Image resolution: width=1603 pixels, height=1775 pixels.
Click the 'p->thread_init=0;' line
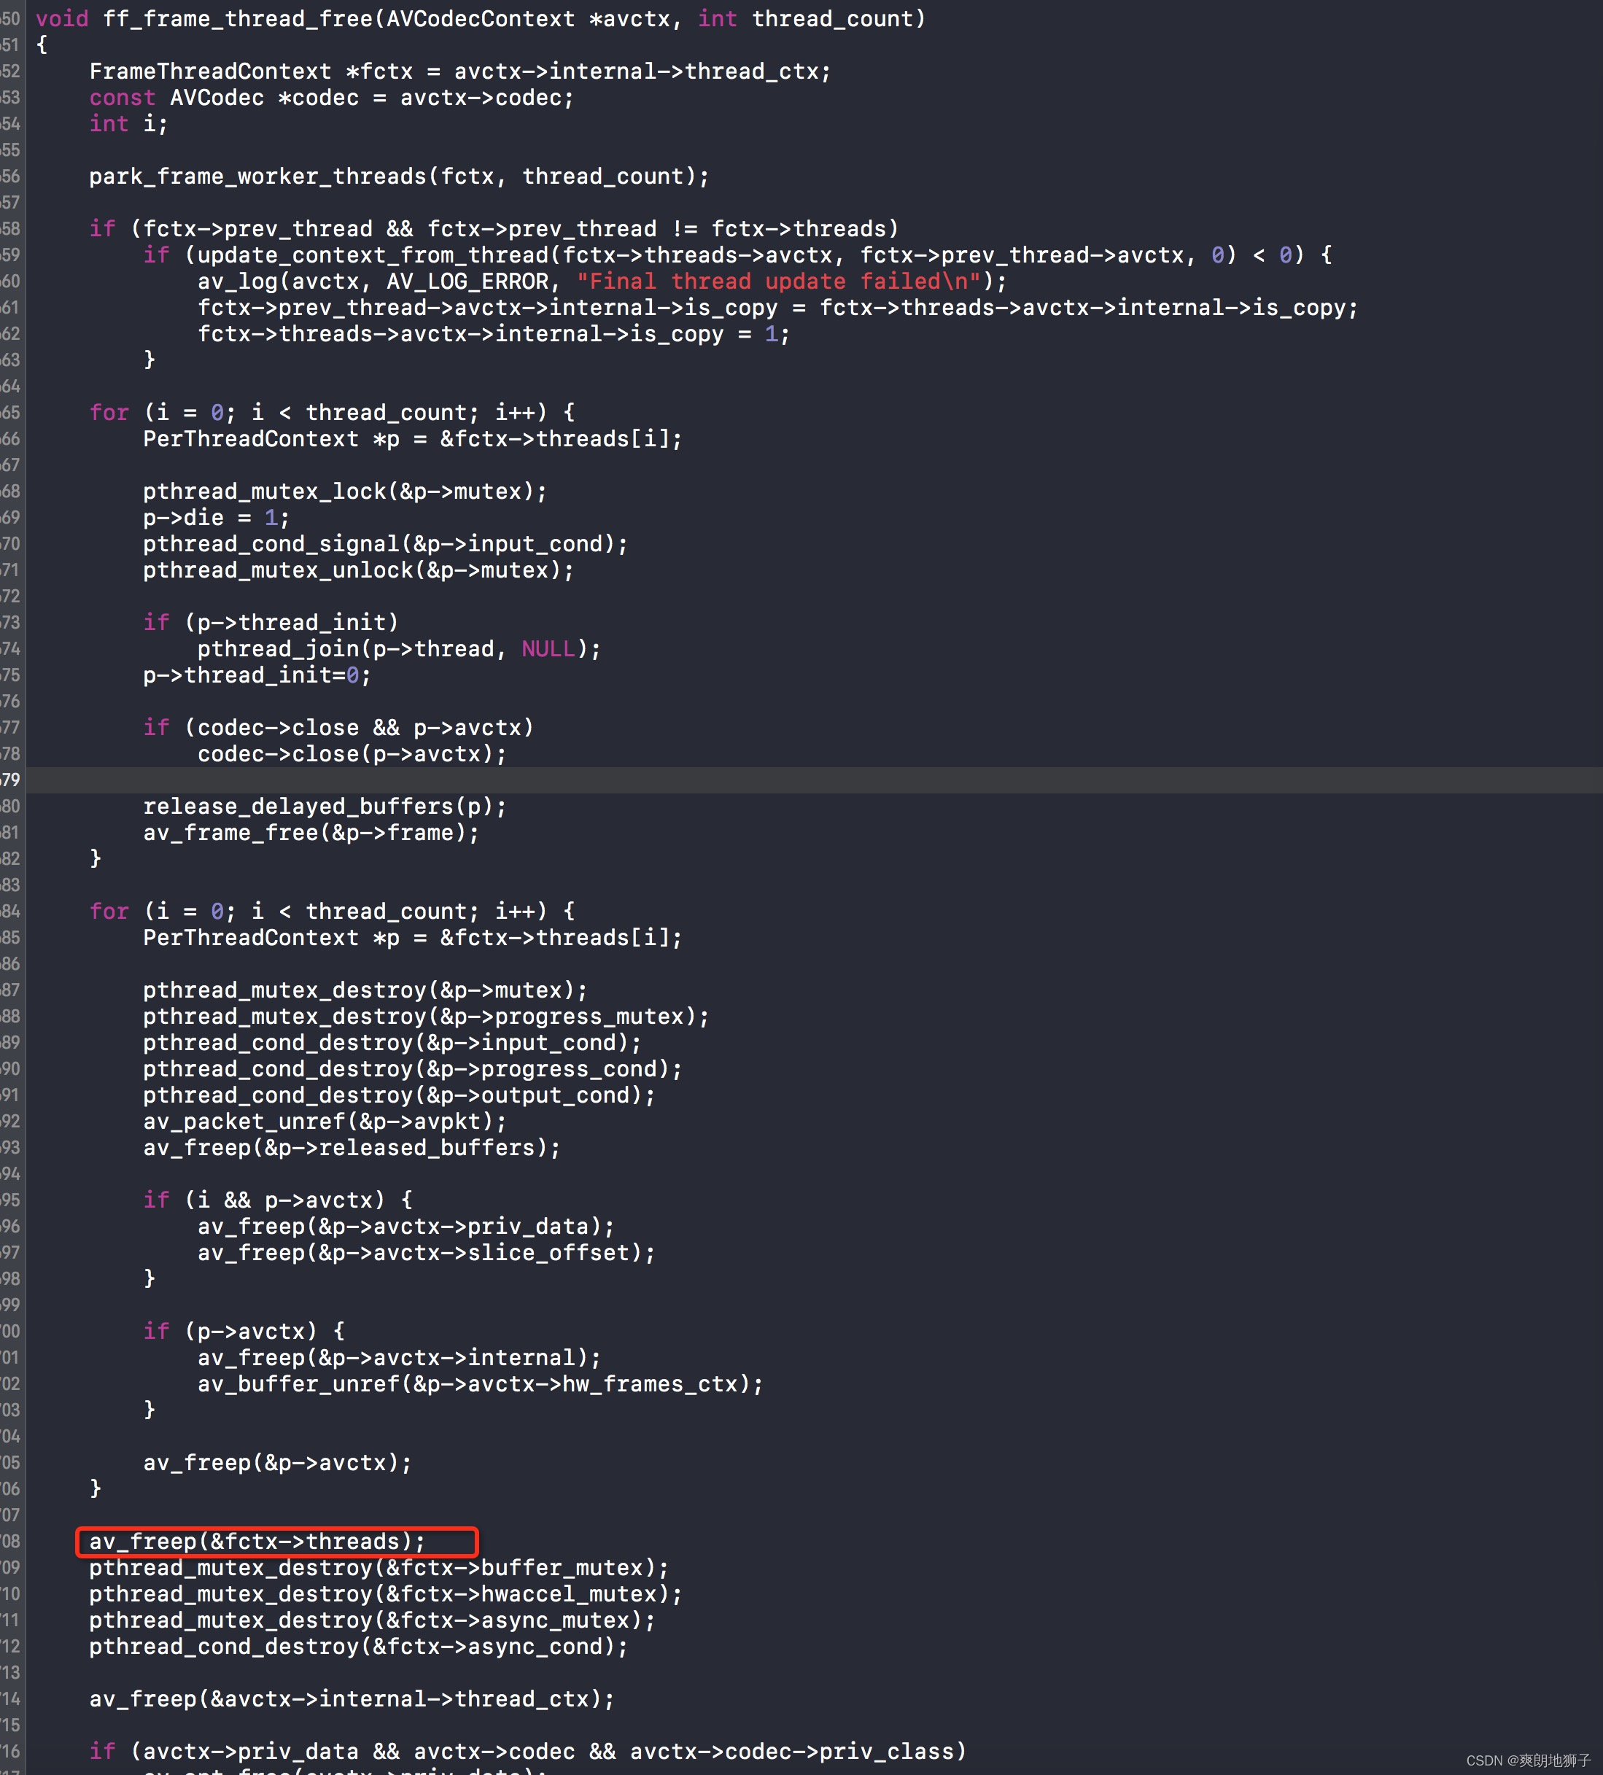[x=257, y=675]
